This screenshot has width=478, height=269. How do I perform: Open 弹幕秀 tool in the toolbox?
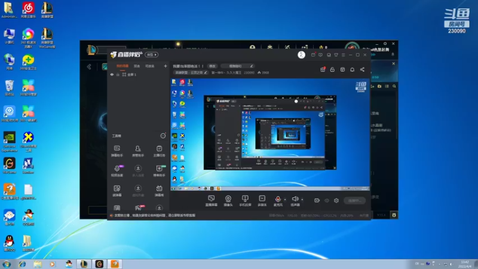click(159, 191)
